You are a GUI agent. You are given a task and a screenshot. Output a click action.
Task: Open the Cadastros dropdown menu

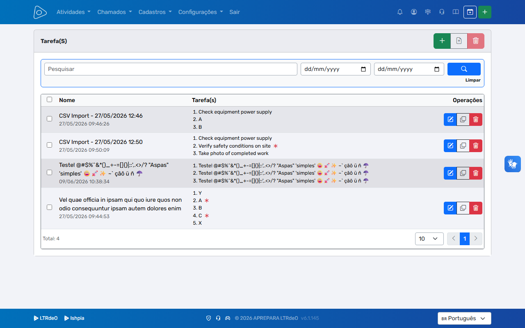(155, 12)
